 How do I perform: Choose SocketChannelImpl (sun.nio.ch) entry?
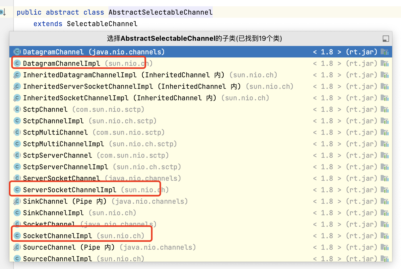tap(57, 236)
